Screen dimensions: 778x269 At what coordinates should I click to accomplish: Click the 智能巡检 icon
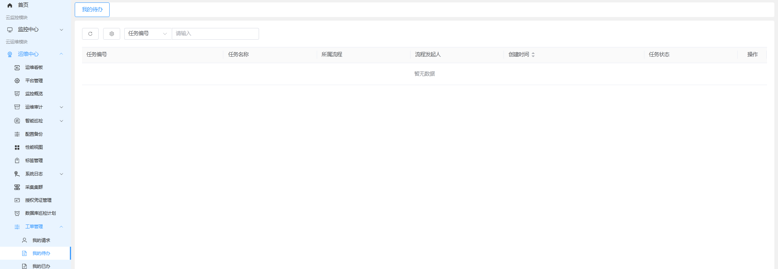click(17, 121)
